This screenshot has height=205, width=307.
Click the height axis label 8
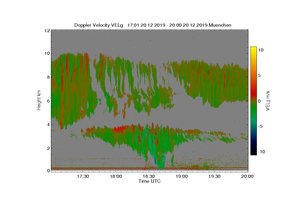48,77
